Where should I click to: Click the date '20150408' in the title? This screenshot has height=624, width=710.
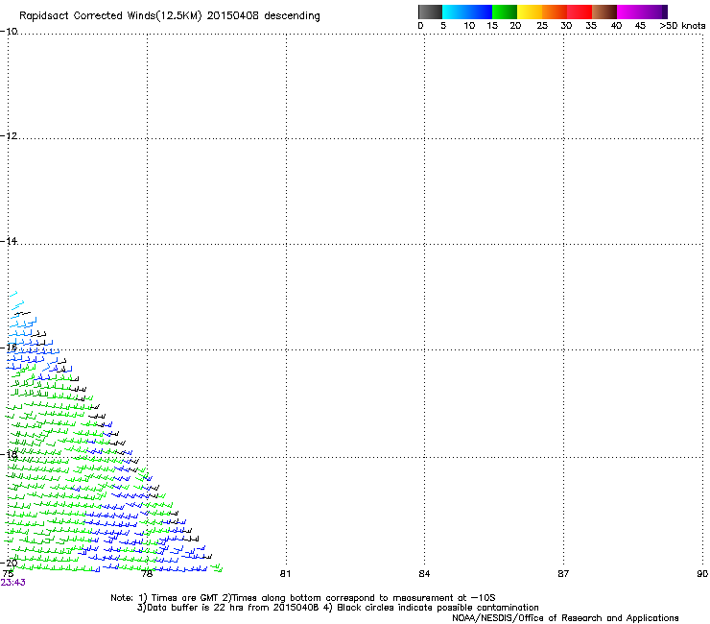click(233, 15)
